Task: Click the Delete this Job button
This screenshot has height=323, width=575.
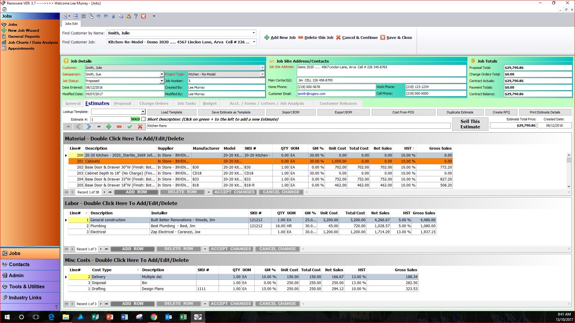Action: pyautogui.click(x=316, y=38)
